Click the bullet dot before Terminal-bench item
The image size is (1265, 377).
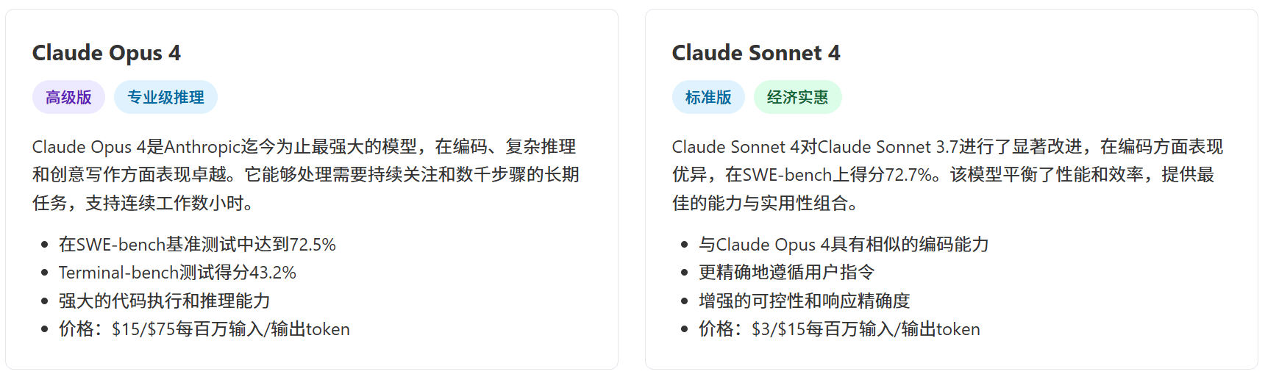(x=45, y=273)
